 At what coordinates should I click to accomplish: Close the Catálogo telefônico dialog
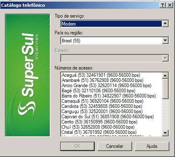pos(170,5)
